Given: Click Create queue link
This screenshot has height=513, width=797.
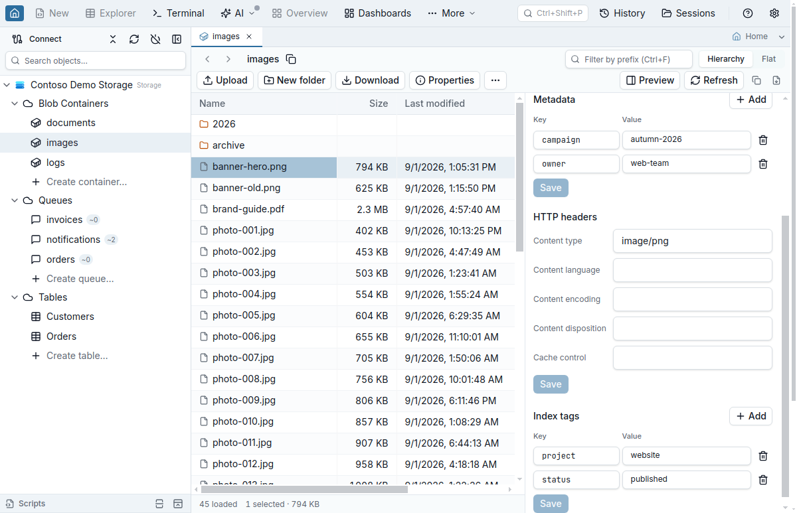Looking at the screenshot, I should (80, 279).
